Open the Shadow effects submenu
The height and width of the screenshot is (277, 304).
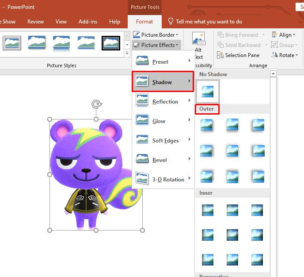click(x=163, y=81)
